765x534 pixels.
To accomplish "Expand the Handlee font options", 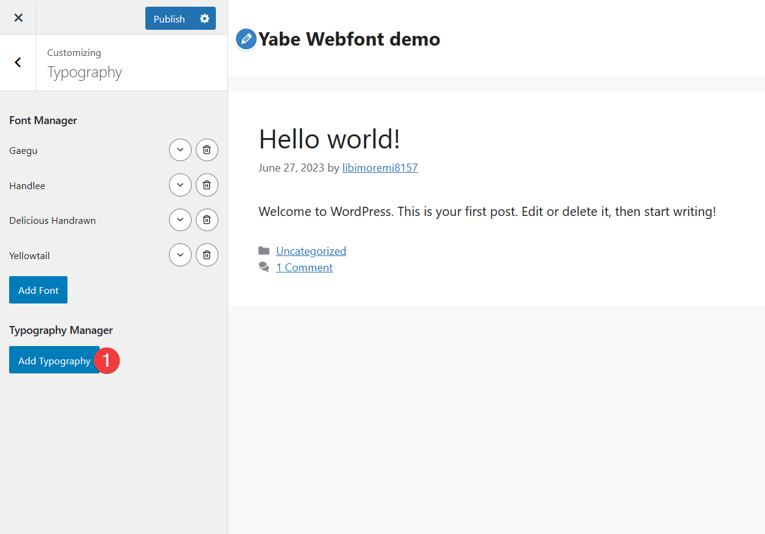I will (x=180, y=186).
